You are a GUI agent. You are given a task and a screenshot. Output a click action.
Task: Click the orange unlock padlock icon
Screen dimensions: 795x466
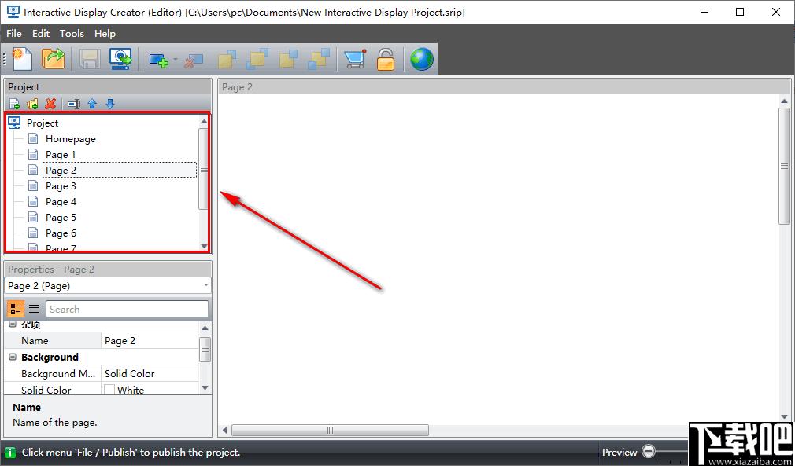(386, 59)
